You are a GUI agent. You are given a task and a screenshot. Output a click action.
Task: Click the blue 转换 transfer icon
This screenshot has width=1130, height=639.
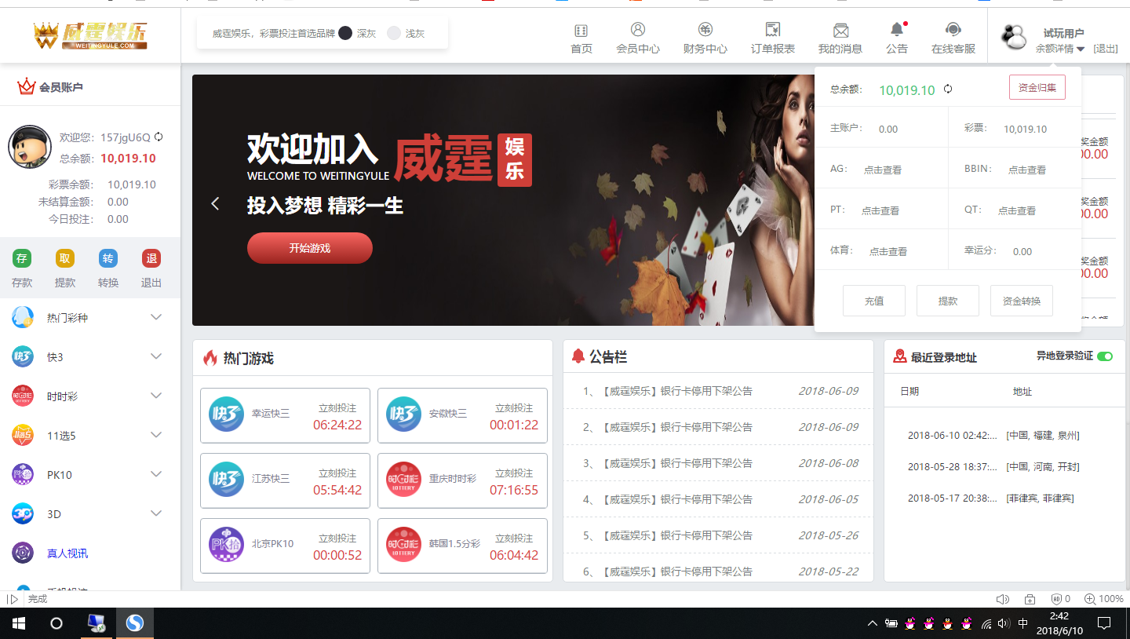click(108, 258)
